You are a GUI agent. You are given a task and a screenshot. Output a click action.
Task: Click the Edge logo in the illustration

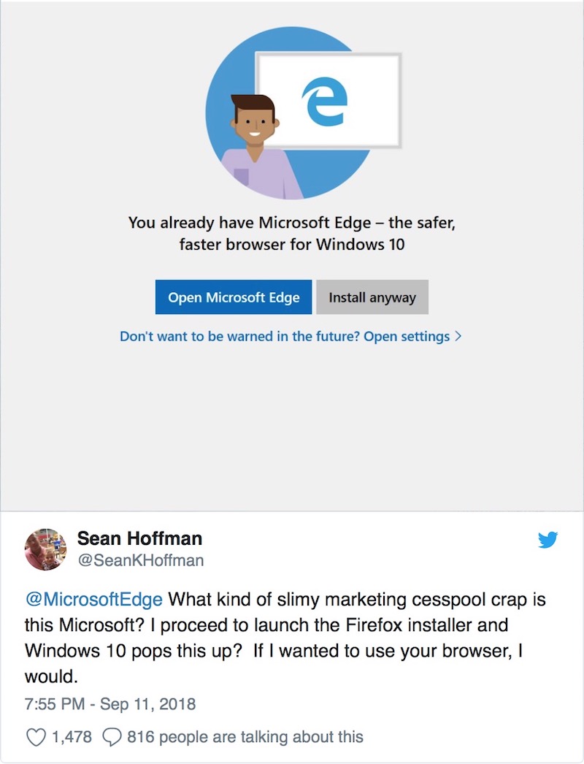click(x=324, y=102)
